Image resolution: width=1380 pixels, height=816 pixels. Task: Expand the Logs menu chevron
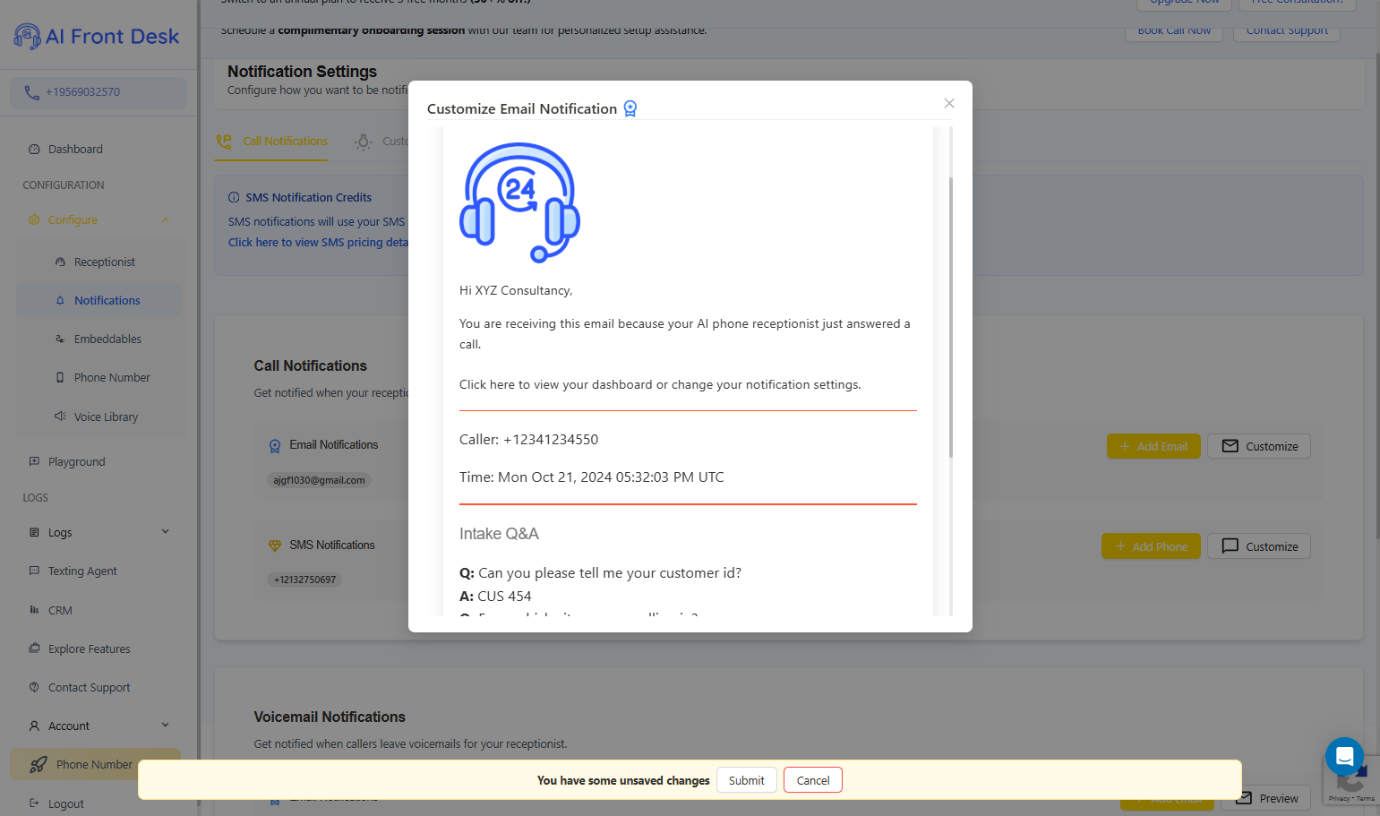pyautogui.click(x=165, y=532)
